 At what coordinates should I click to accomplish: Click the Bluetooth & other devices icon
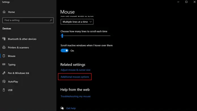coord(4,39)
